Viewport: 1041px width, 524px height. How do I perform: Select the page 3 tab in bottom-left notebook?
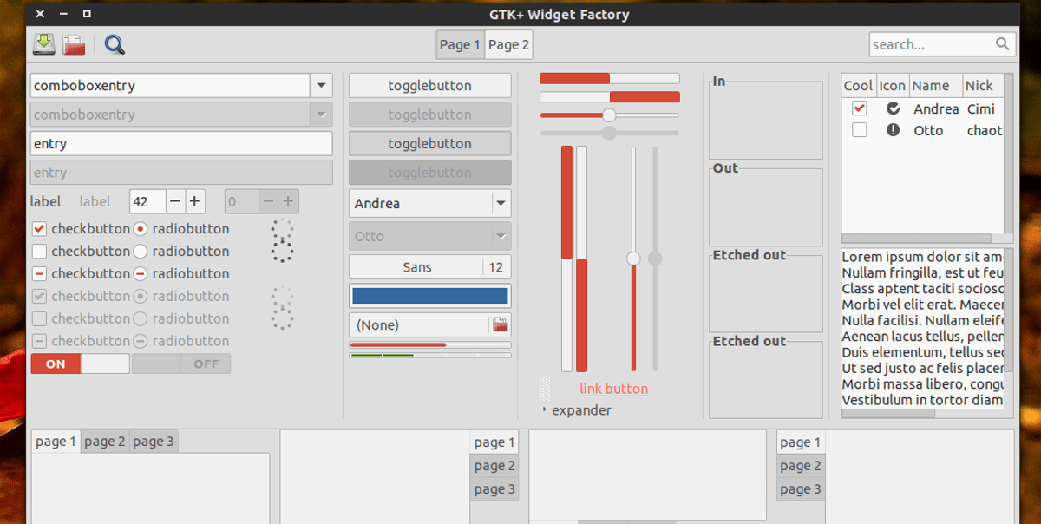click(154, 441)
